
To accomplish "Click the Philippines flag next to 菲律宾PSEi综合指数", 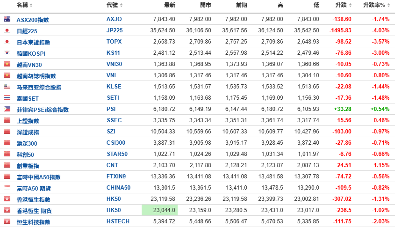I will click(7, 109).
